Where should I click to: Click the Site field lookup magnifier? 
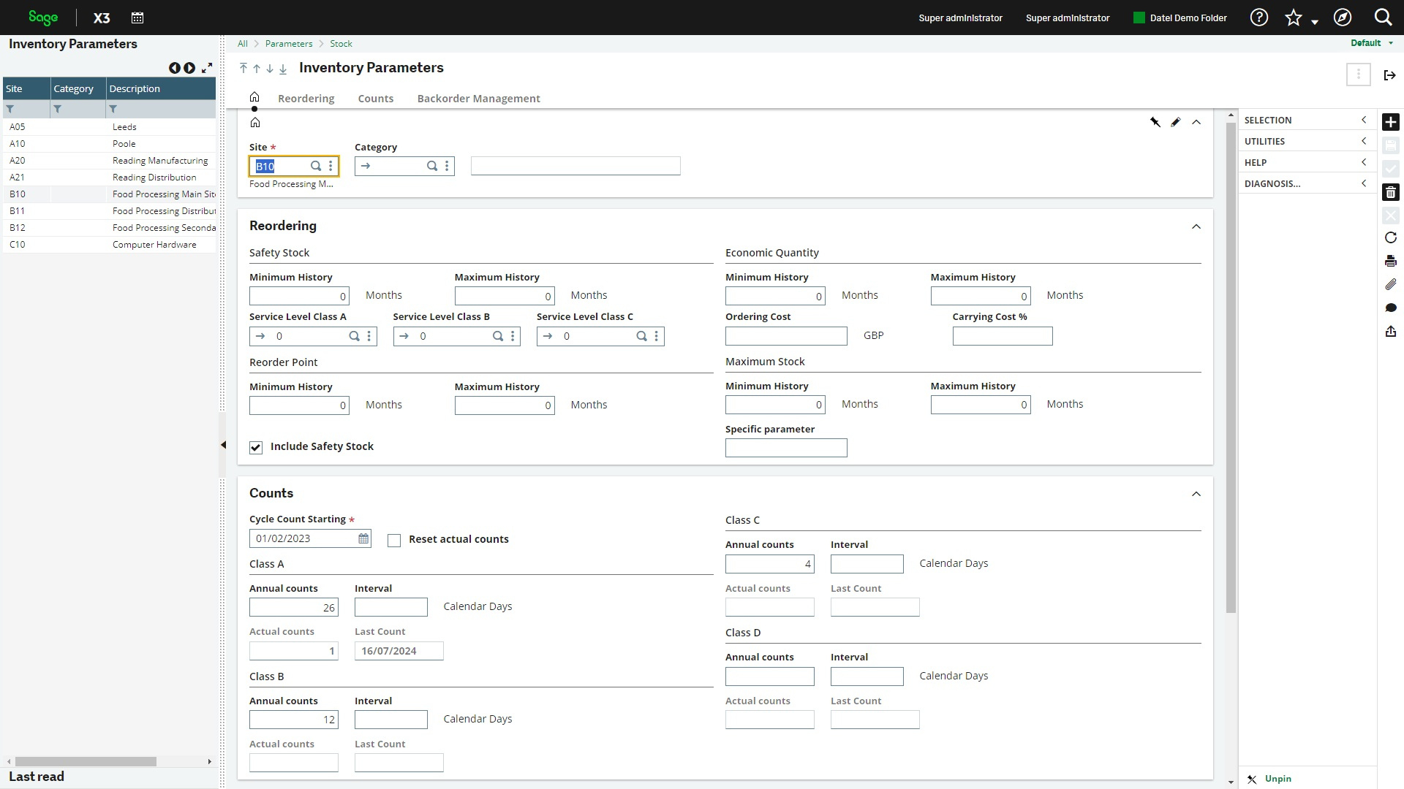tap(315, 166)
